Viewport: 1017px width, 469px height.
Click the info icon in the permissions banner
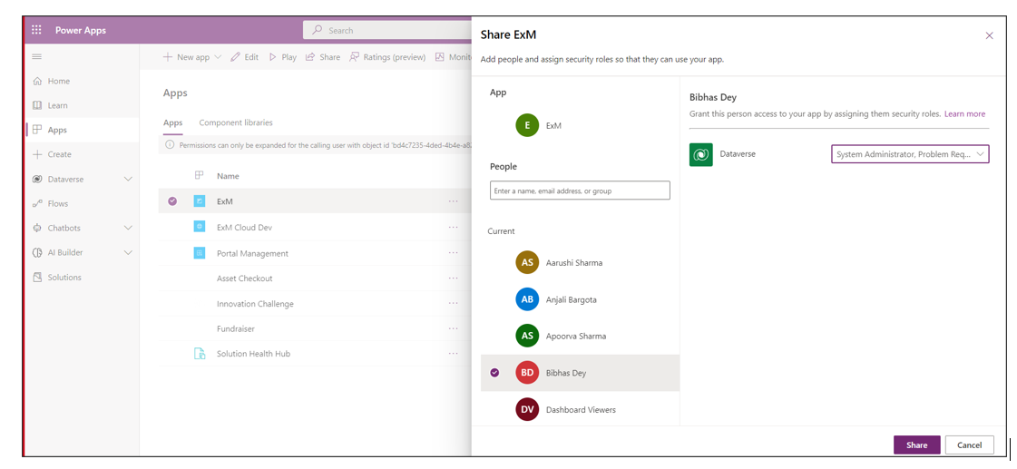point(170,145)
